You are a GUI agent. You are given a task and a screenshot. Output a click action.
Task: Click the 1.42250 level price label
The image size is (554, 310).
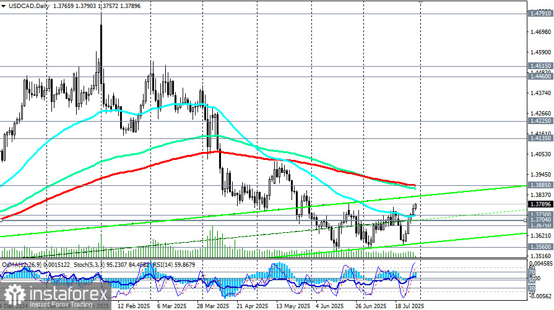click(540, 121)
